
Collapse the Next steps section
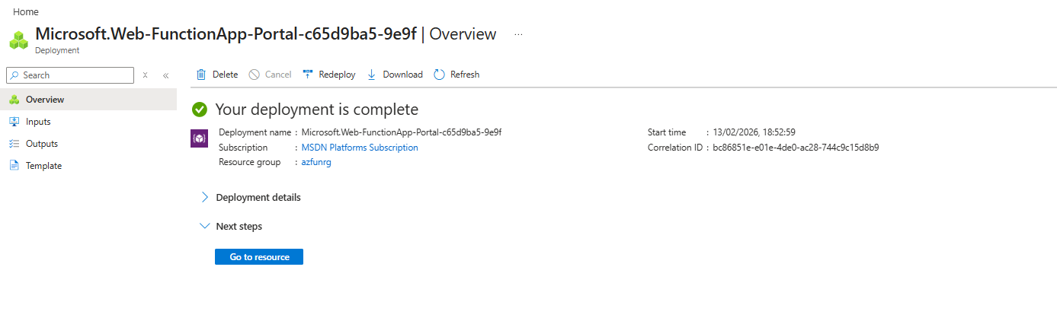coord(239,226)
